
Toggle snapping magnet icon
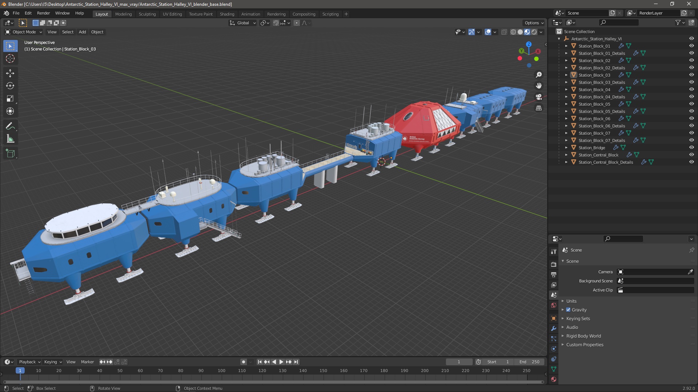click(x=276, y=23)
